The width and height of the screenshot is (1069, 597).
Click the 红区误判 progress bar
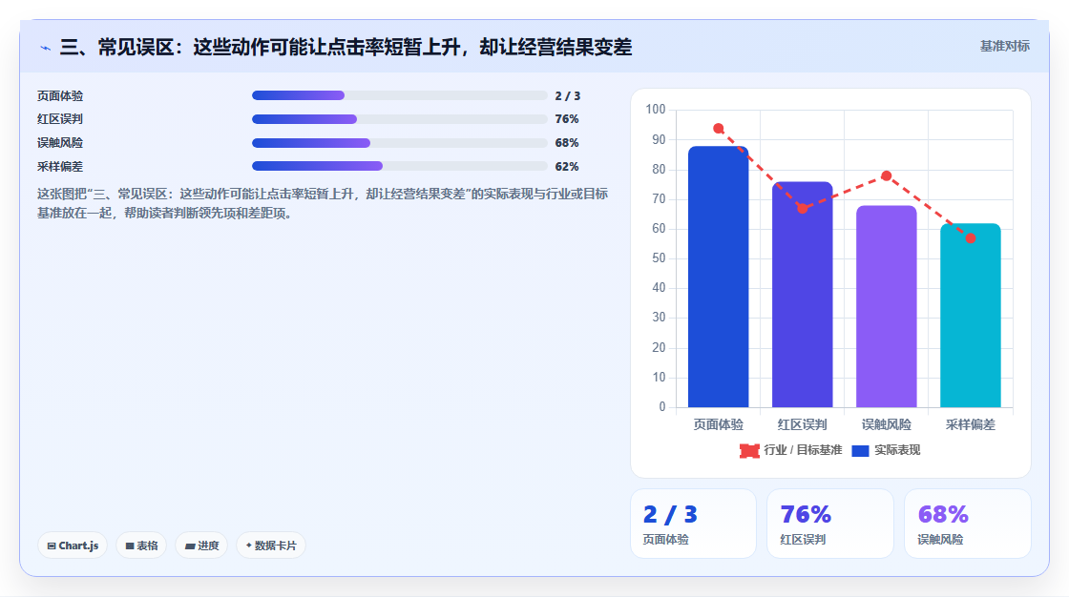[400, 119]
